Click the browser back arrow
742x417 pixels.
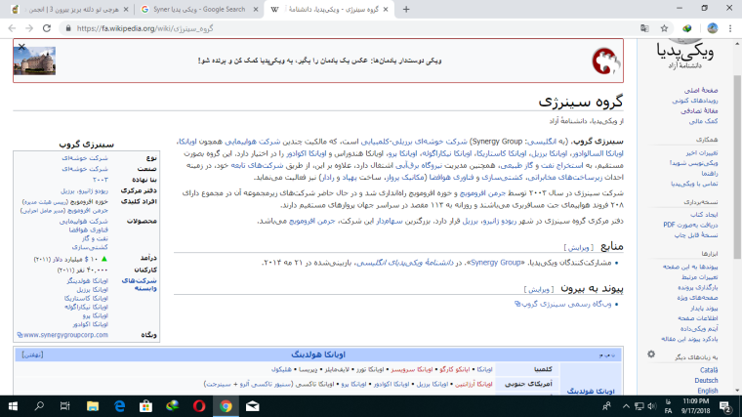(x=12, y=28)
